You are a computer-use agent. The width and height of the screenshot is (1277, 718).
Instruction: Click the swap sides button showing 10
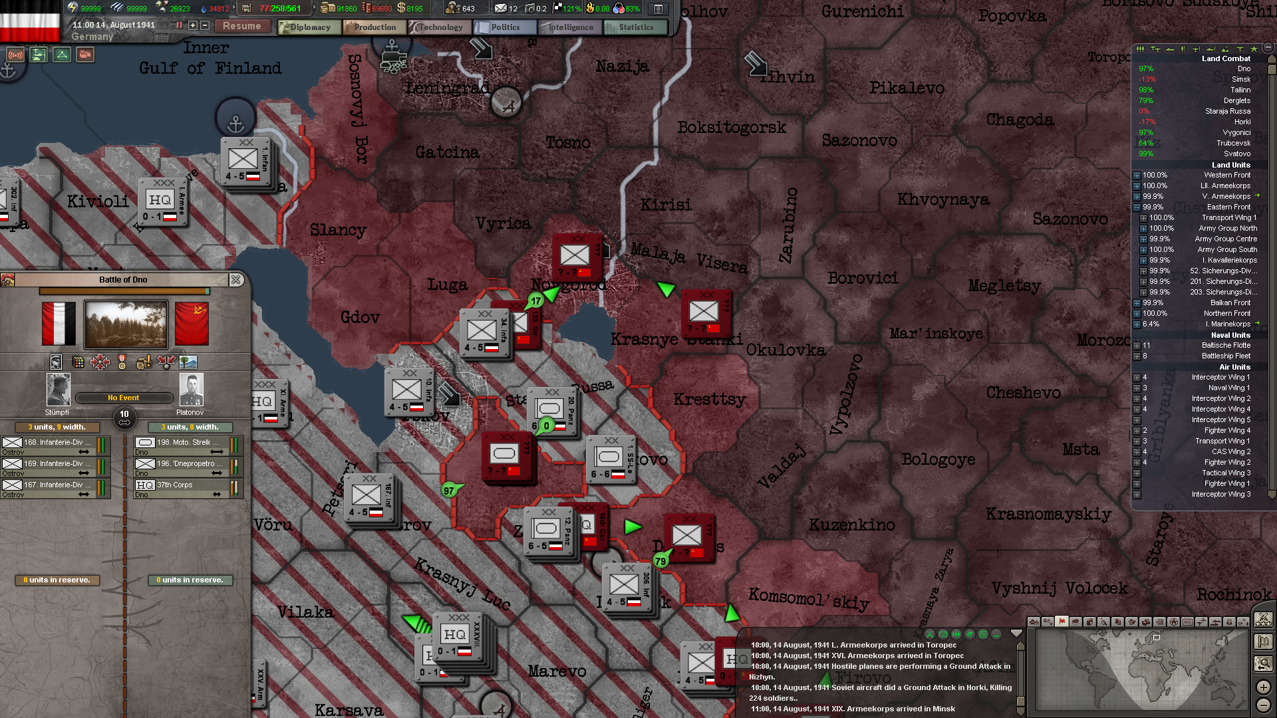(124, 418)
